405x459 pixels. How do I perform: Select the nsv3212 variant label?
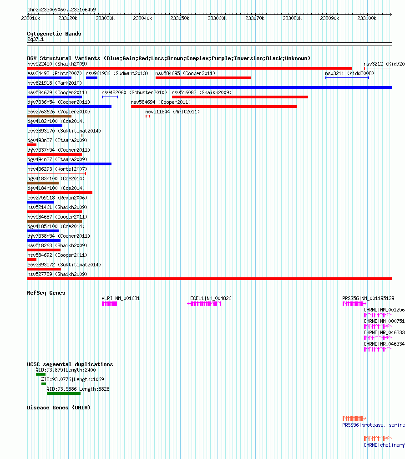[384, 64]
